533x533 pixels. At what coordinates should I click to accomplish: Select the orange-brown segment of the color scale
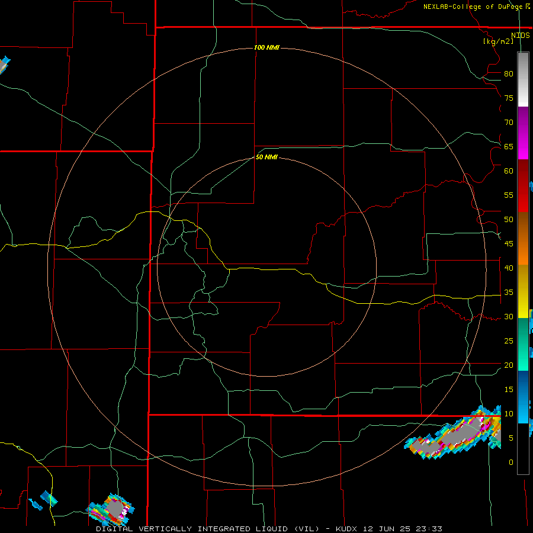tap(523, 238)
